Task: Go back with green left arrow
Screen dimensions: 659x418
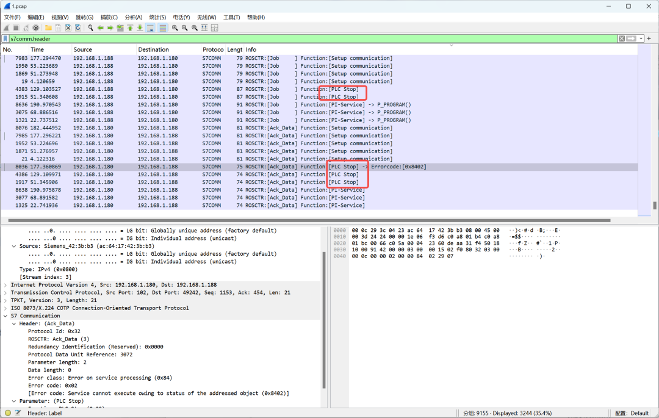Action: click(x=101, y=27)
